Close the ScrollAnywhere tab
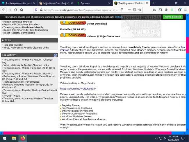The height and width of the screenshot is (142, 189). click(x=34, y=3)
